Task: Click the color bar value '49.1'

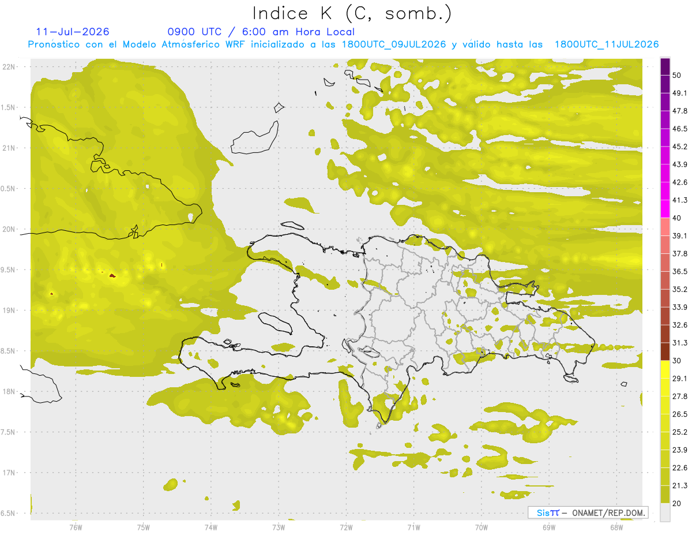Action: 680,93
